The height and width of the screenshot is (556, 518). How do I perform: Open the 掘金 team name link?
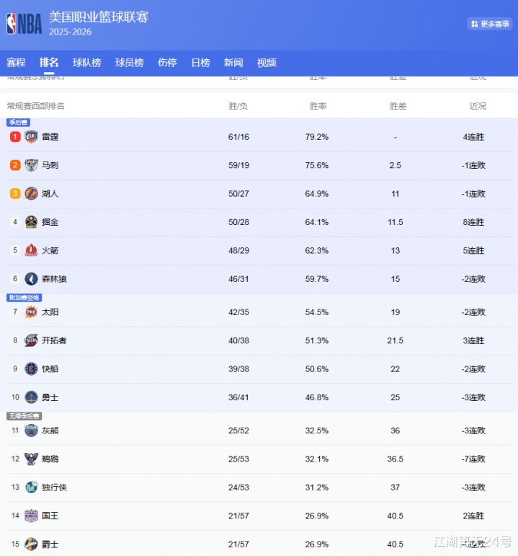click(x=50, y=222)
